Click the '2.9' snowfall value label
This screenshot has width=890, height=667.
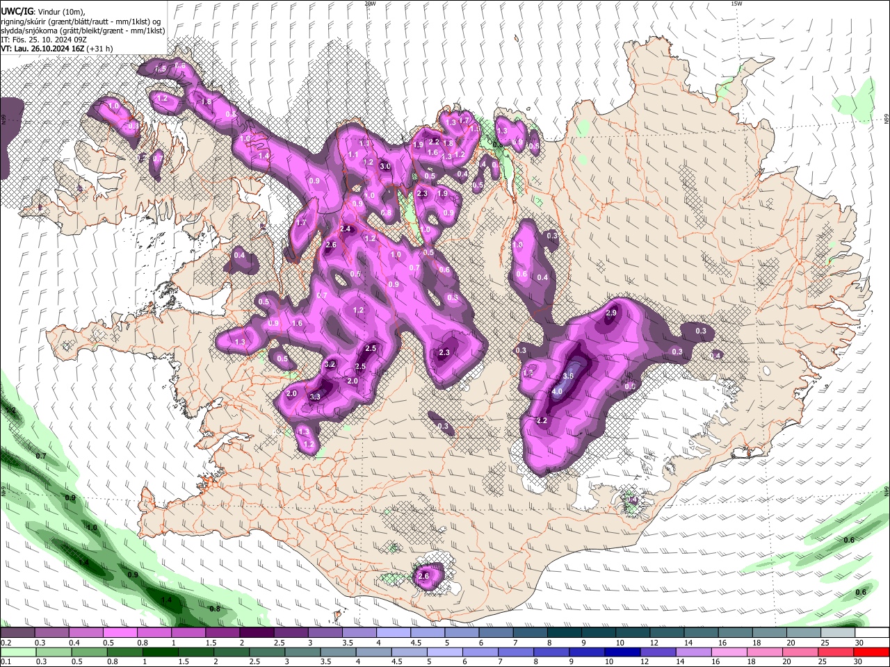(x=611, y=313)
